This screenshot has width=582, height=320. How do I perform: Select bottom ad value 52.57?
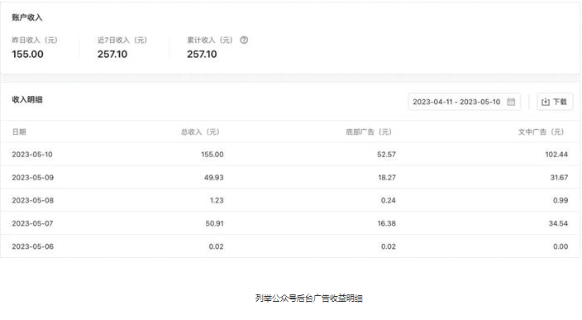click(x=386, y=155)
